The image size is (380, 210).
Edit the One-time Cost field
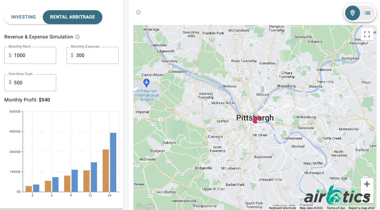point(30,83)
